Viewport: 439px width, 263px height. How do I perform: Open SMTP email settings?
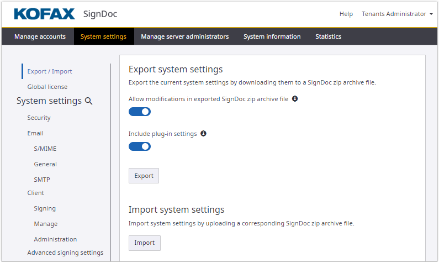pyautogui.click(x=43, y=180)
